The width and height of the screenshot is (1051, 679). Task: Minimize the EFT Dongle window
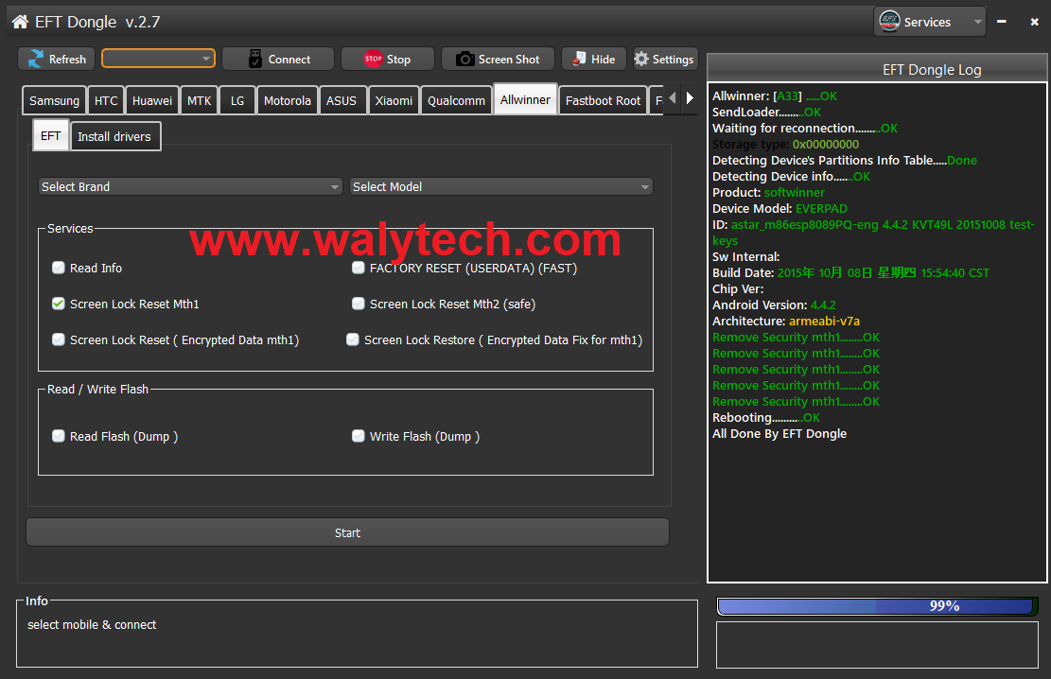(1002, 22)
